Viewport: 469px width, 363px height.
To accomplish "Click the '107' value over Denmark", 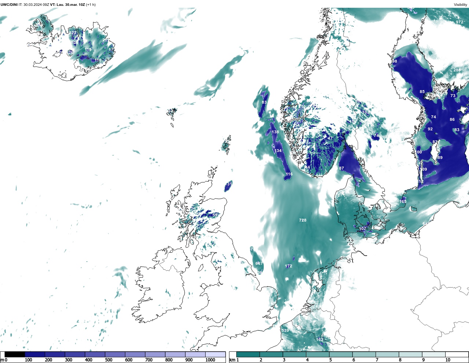I will click(x=362, y=229).
